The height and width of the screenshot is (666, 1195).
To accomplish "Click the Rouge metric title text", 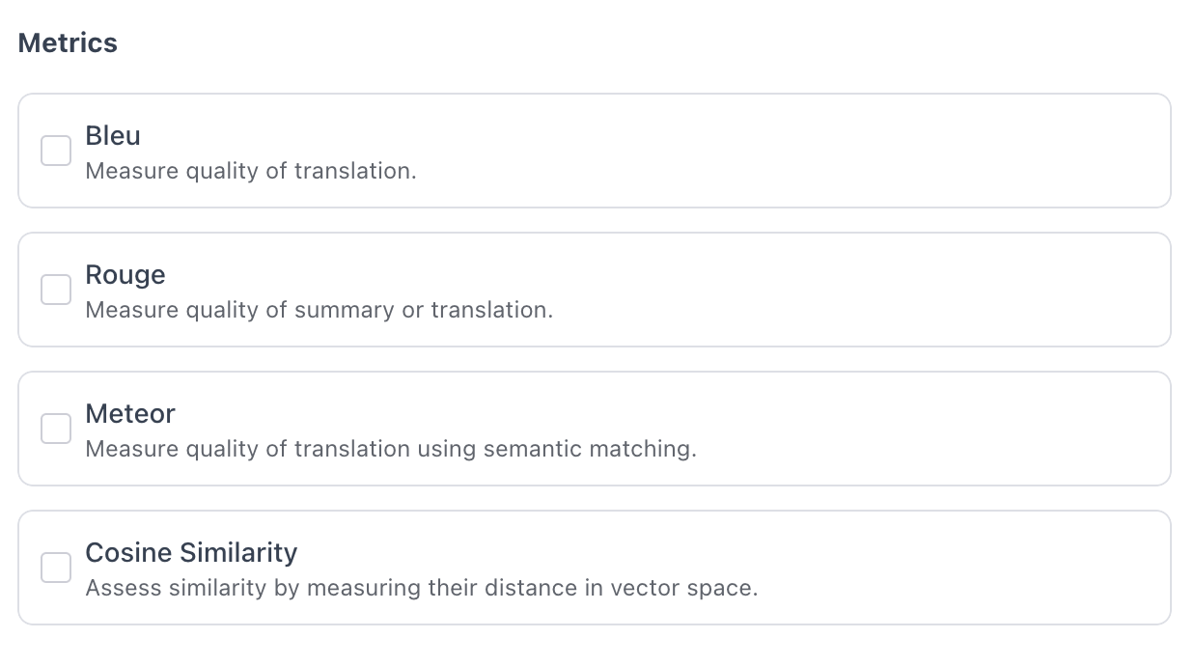I will 125,274.
